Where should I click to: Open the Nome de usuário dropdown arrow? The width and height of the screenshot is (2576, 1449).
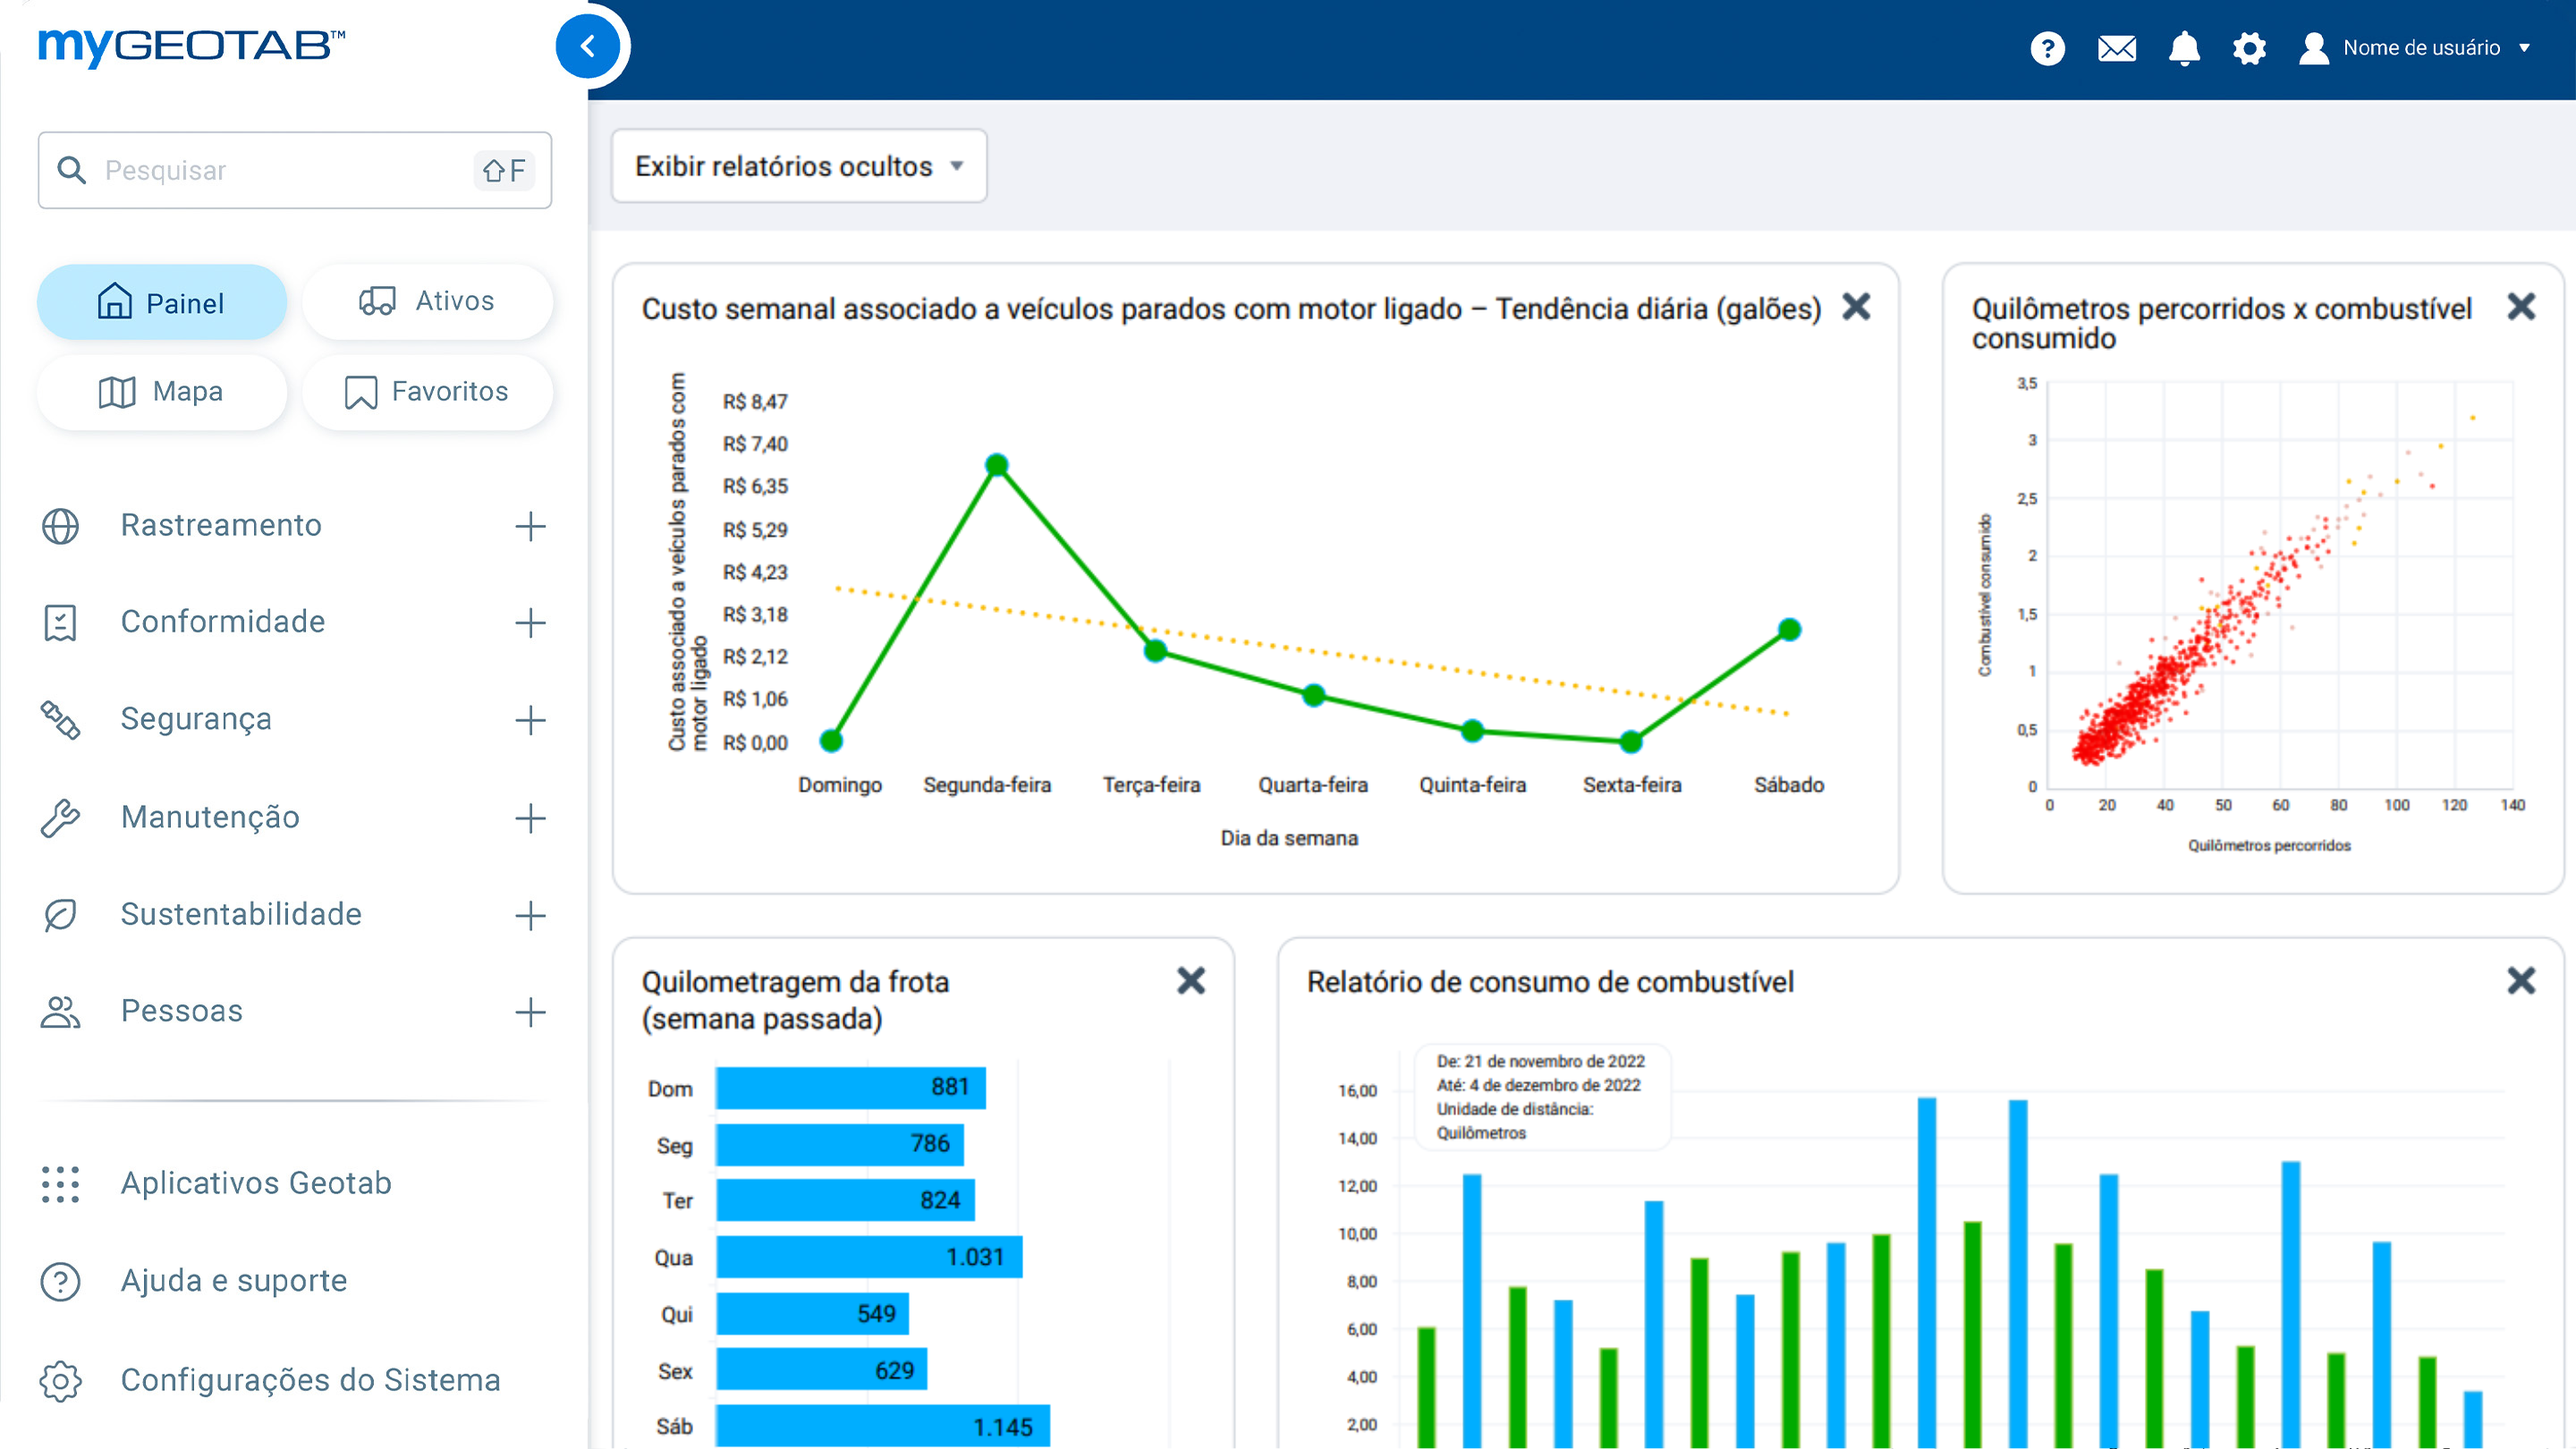[x=2524, y=48]
